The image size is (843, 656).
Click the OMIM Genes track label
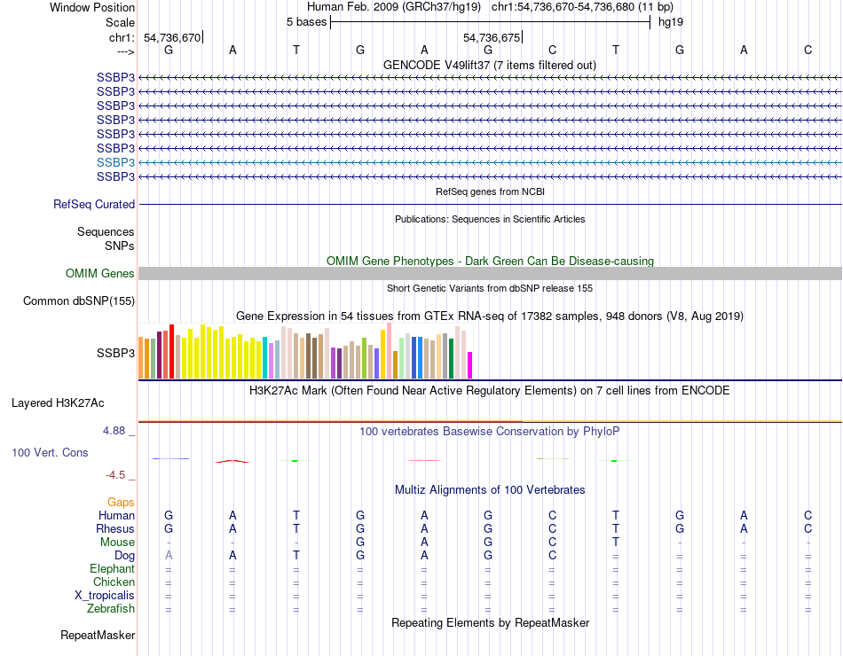[x=100, y=273]
